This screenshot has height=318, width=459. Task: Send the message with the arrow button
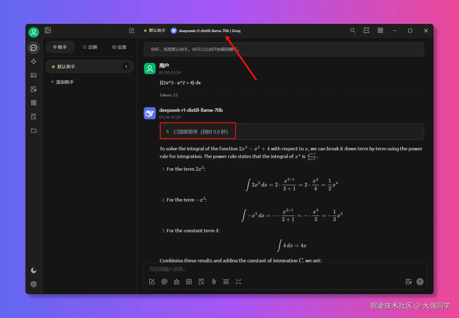coord(420,282)
